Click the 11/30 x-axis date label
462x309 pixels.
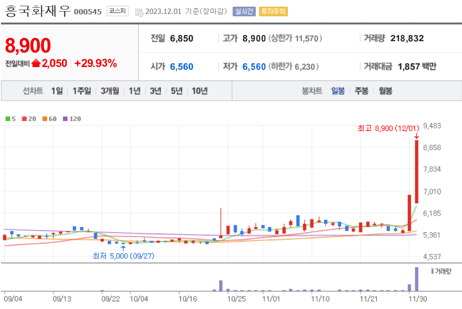(418, 299)
